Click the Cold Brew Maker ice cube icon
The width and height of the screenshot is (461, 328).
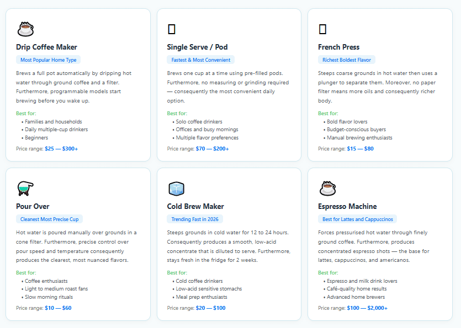tap(177, 189)
